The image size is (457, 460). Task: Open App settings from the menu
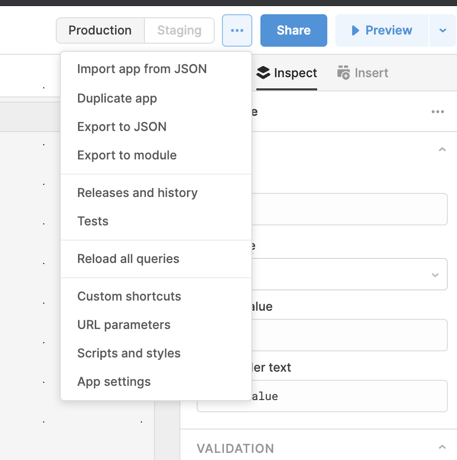click(113, 381)
